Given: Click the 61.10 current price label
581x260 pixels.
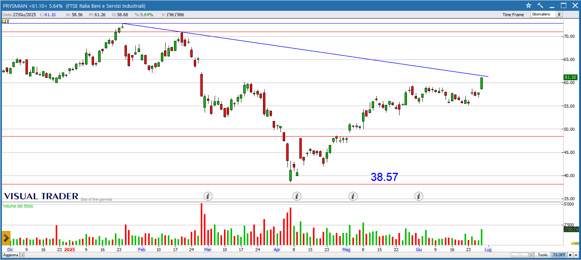Looking at the screenshot, I should [571, 77].
